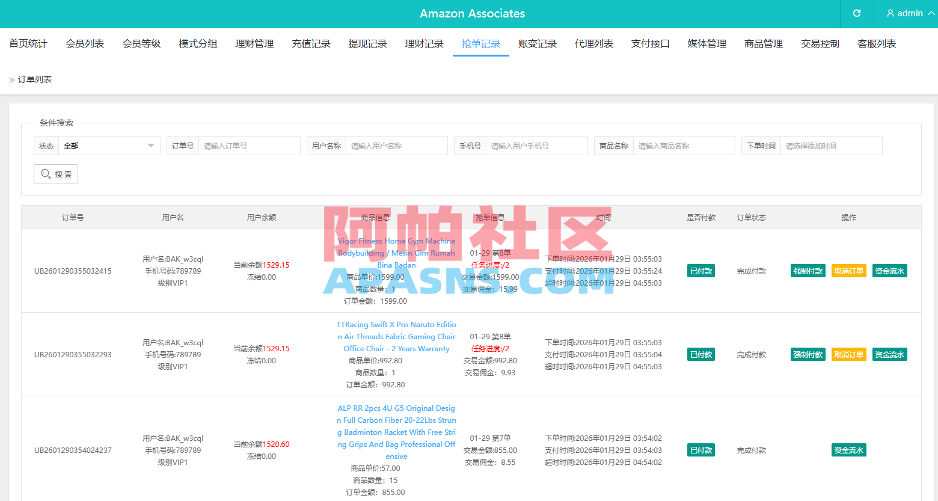Open the 充值记录 tab
The width and height of the screenshot is (938, 501).
click(311, 44)
